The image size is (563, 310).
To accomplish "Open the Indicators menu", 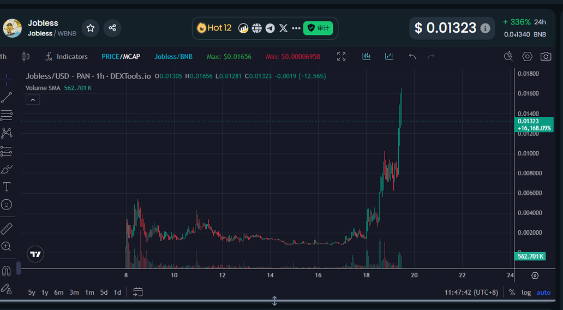I will (67, 56).
